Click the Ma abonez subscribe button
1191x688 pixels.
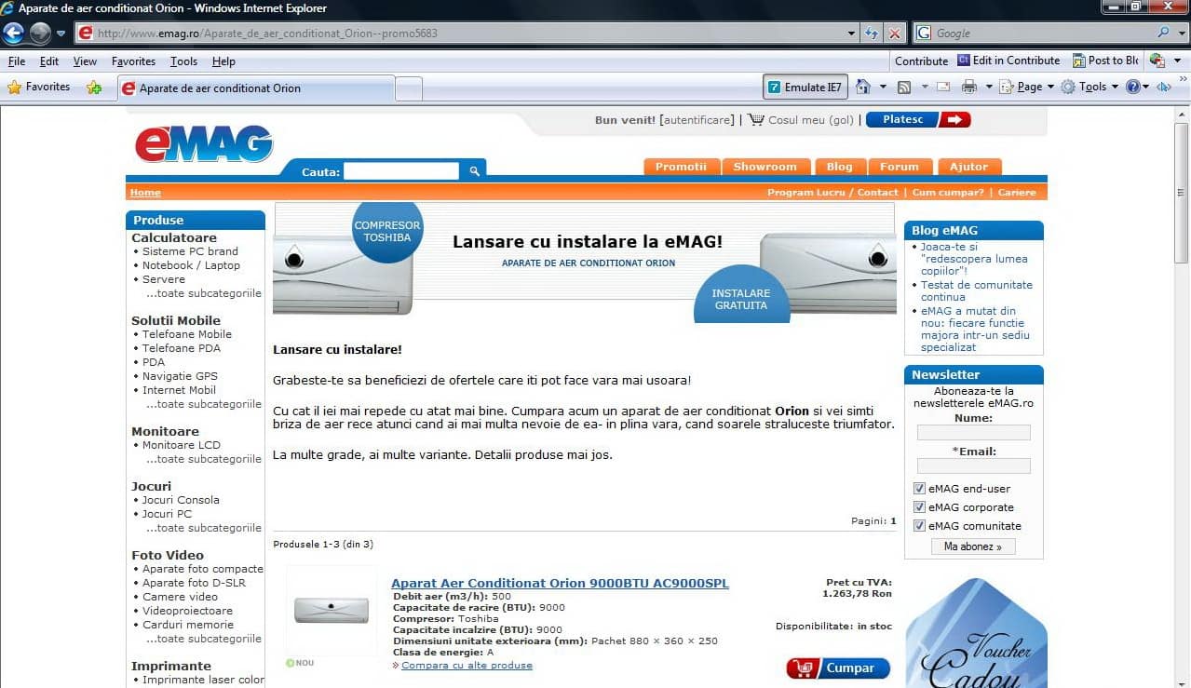click(x=973, y=546)
